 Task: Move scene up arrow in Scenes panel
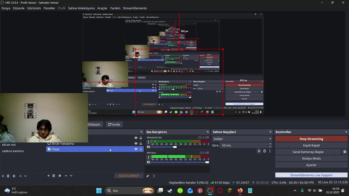tap(20, 176)
